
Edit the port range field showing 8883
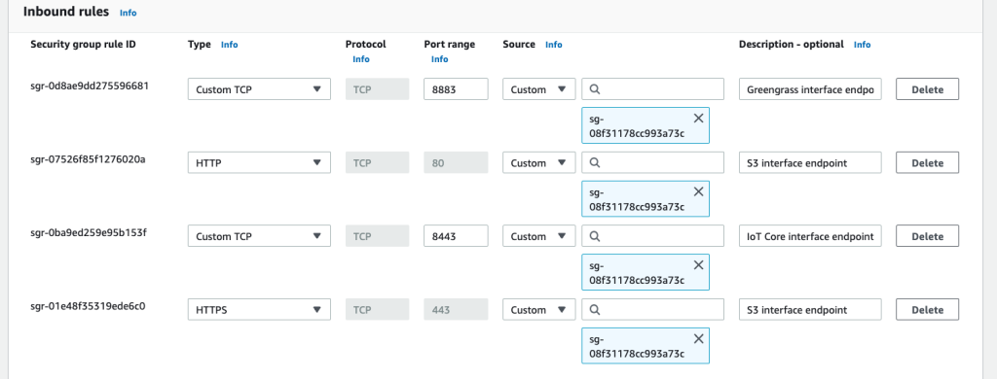456,89
